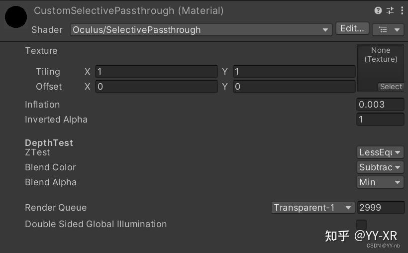
Task: Open the material help reference icon
Action: point(378,10)
